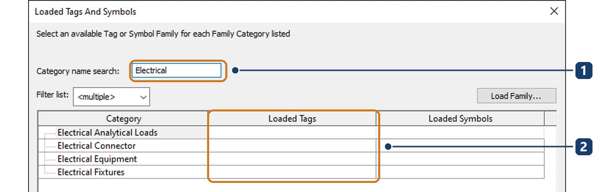602x192 pixels.
Task: Click the callout marker numbered 2
Action: 583,147
